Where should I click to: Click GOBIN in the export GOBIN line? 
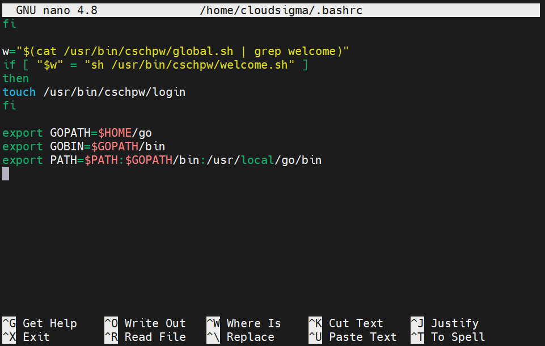[67, 146]
